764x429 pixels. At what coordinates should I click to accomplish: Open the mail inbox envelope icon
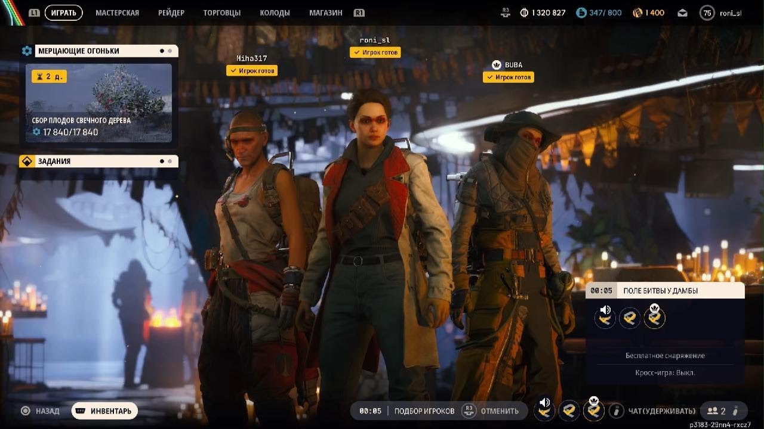click(683, 13)
